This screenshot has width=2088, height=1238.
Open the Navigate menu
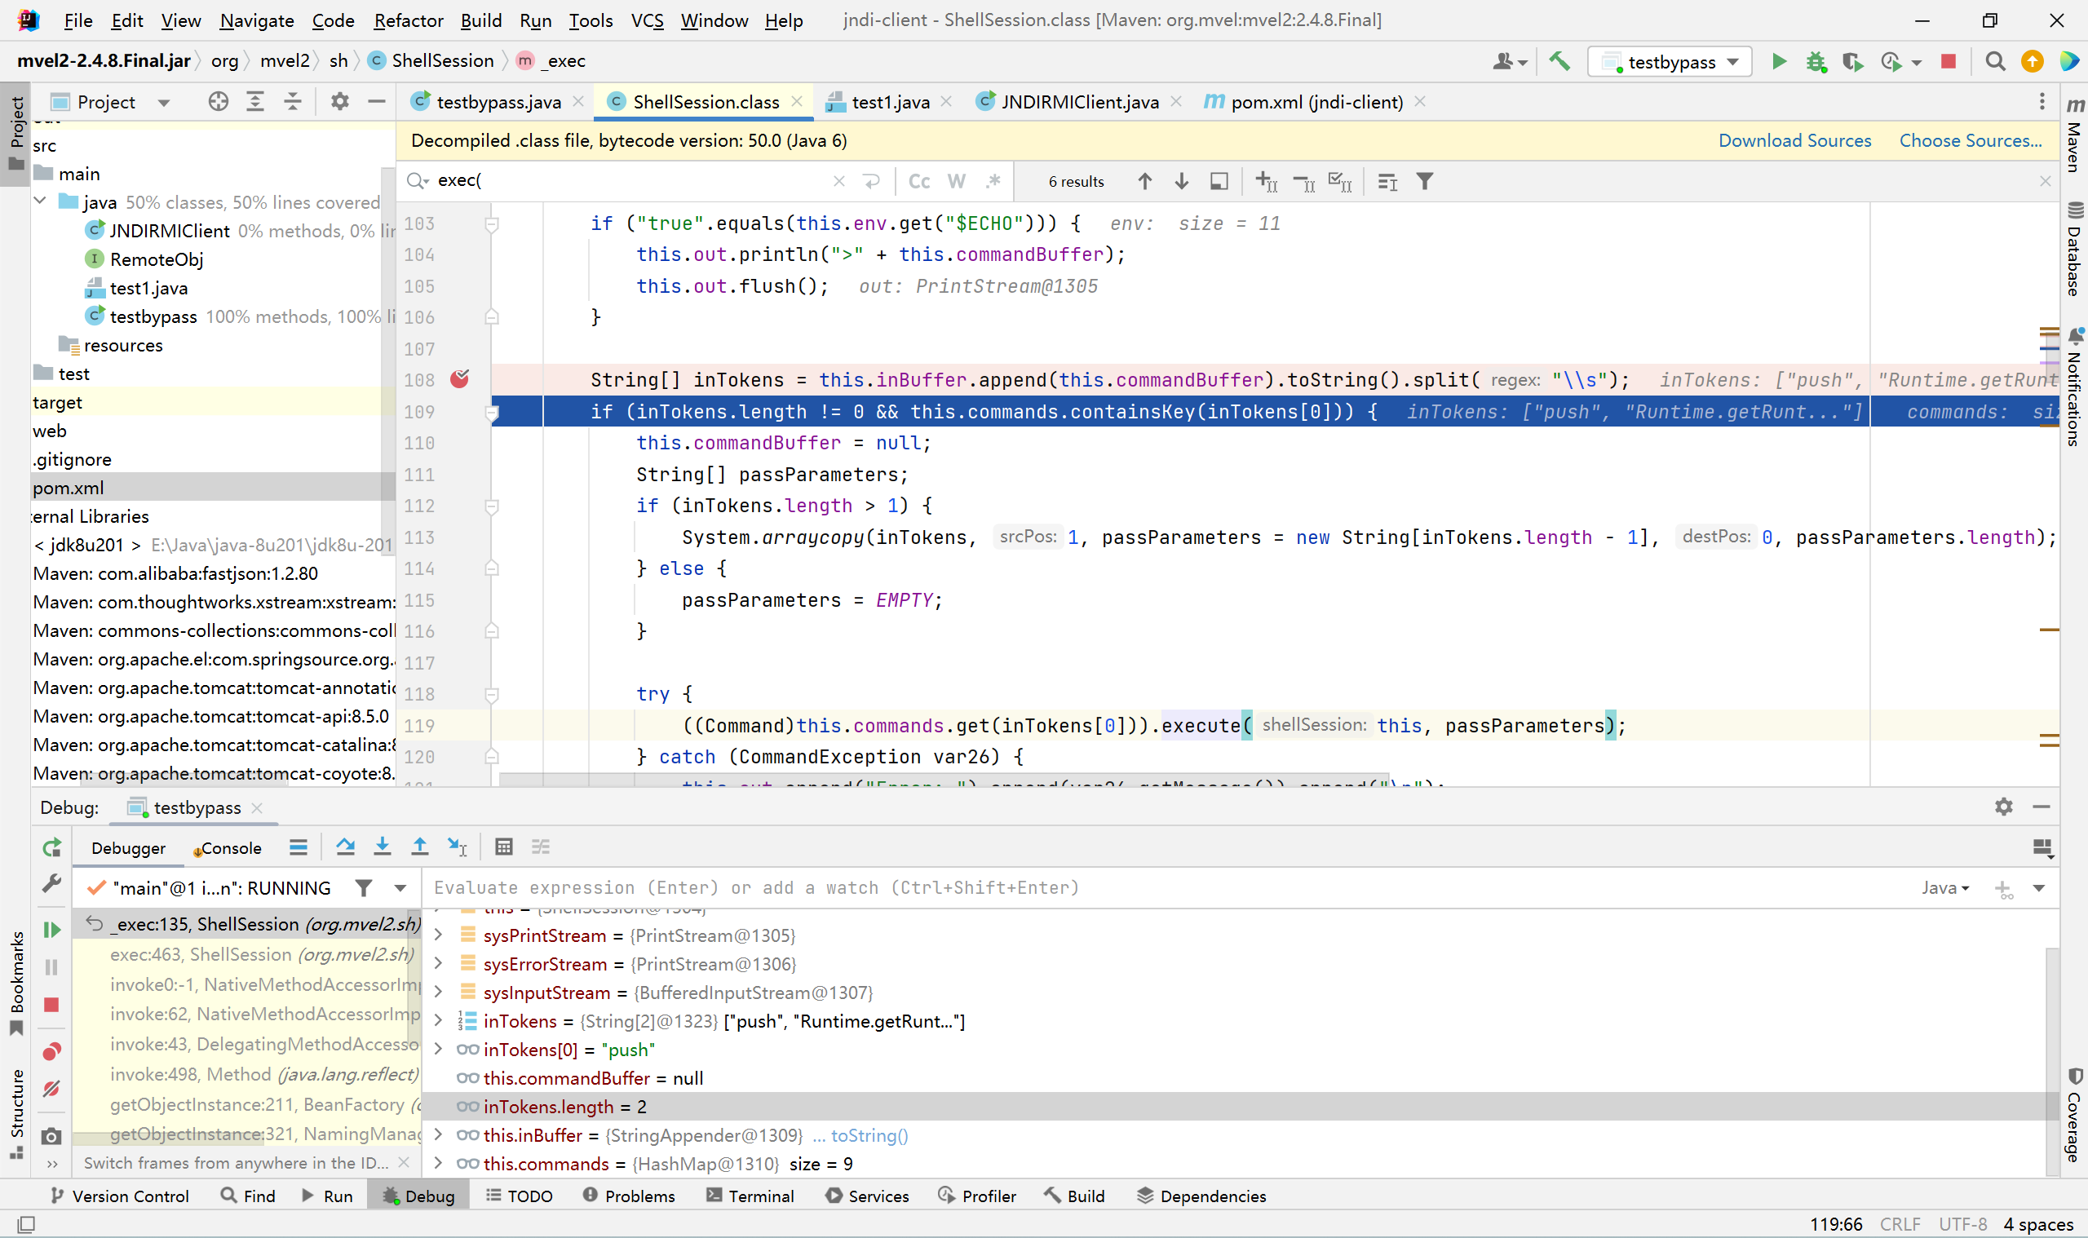[257, 20]
